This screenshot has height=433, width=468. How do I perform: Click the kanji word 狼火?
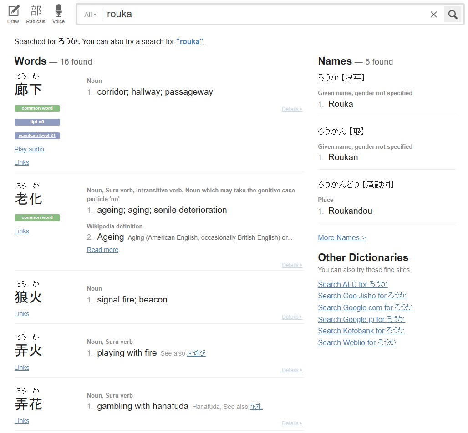click(x=28, y=297)
